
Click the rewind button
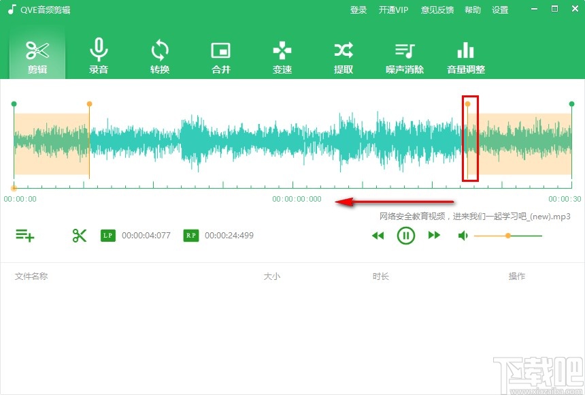tap(378, 236)
